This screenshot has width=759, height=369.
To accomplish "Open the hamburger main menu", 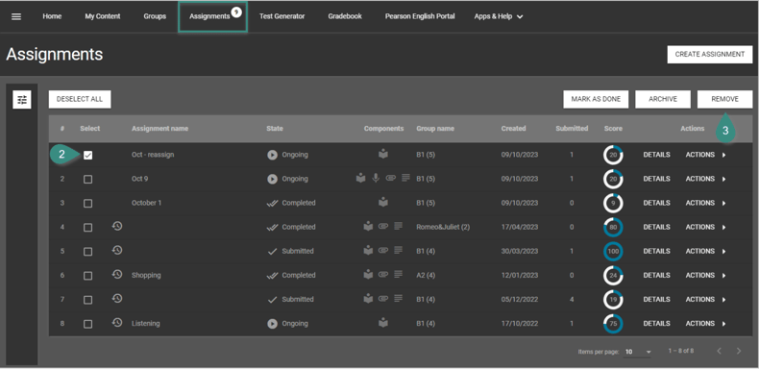I will pyautogui.click(x=16, y=16).
